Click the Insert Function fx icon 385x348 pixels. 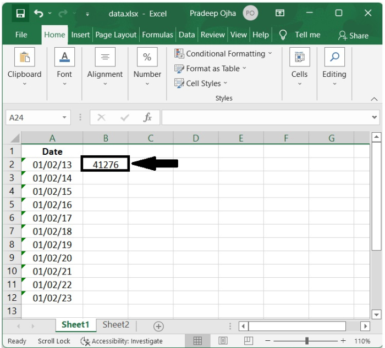click(x=147, y=117)
